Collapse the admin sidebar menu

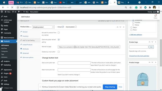pos(8,88)
